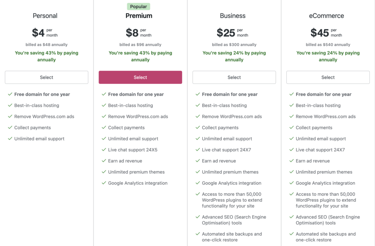Click checkmark beside Personal 'Collect payments'
Screen dimensions: 375x246
(x=10, y=128)
